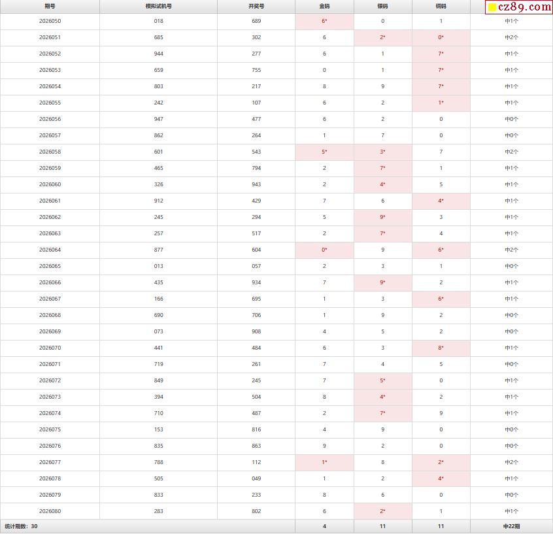
Task: Click trial number 690 in row 2026068
Action: [x=158, y=315]
